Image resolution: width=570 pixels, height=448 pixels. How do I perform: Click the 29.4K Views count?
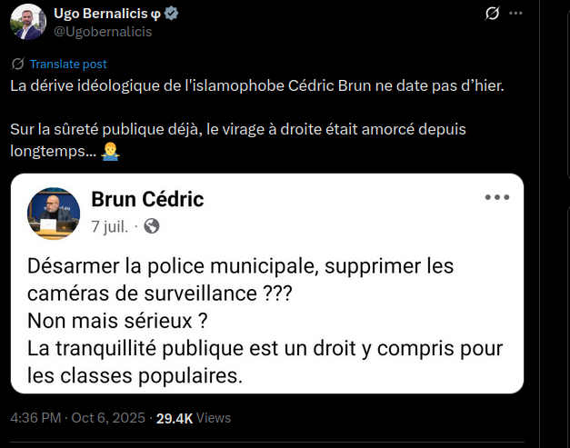tap(194, 418)
